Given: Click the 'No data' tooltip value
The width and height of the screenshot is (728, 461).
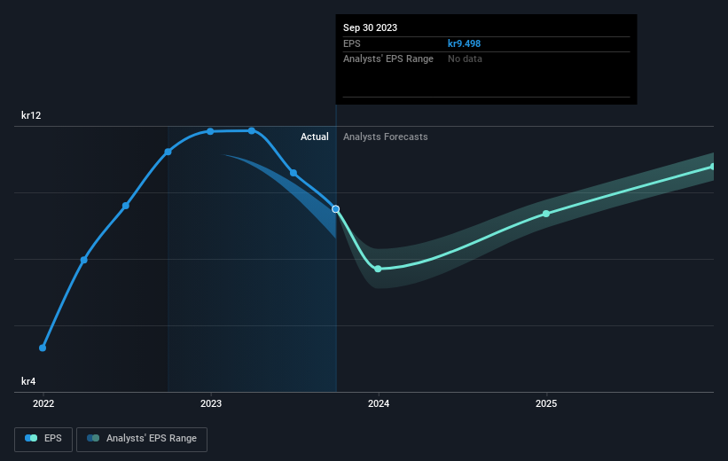Looking at the screenshot, I should tap(465, 59).
